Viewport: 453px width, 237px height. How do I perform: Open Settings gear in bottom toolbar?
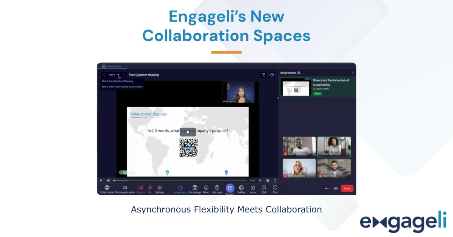pos(160,188)
